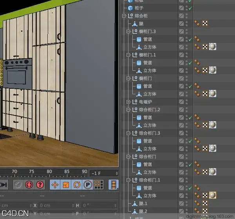235x219 pixels.
Task: Collapse the 综合柜 group
Action: pyautogui.click(x=124, y=16)
